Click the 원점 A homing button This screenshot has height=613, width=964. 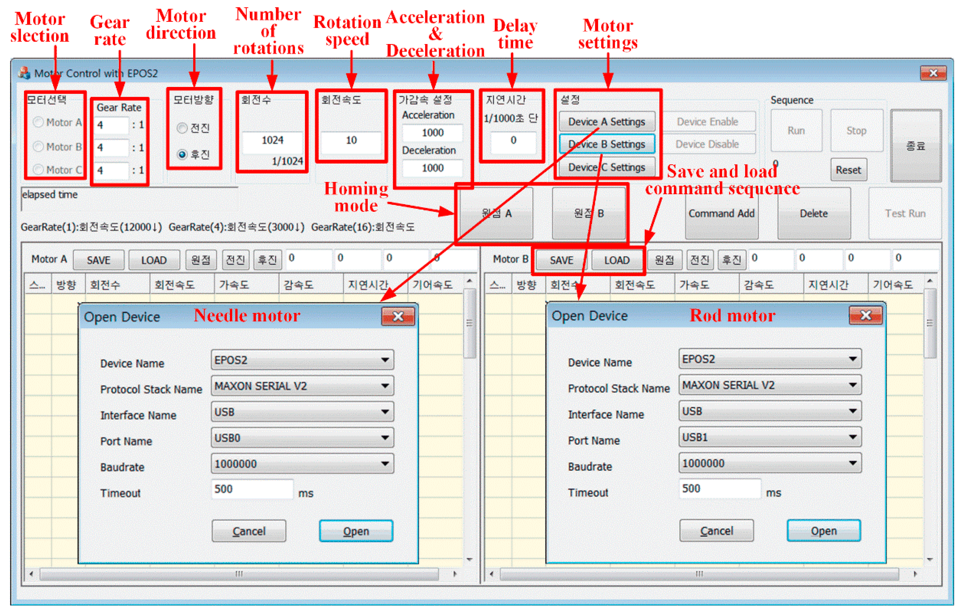496,213
